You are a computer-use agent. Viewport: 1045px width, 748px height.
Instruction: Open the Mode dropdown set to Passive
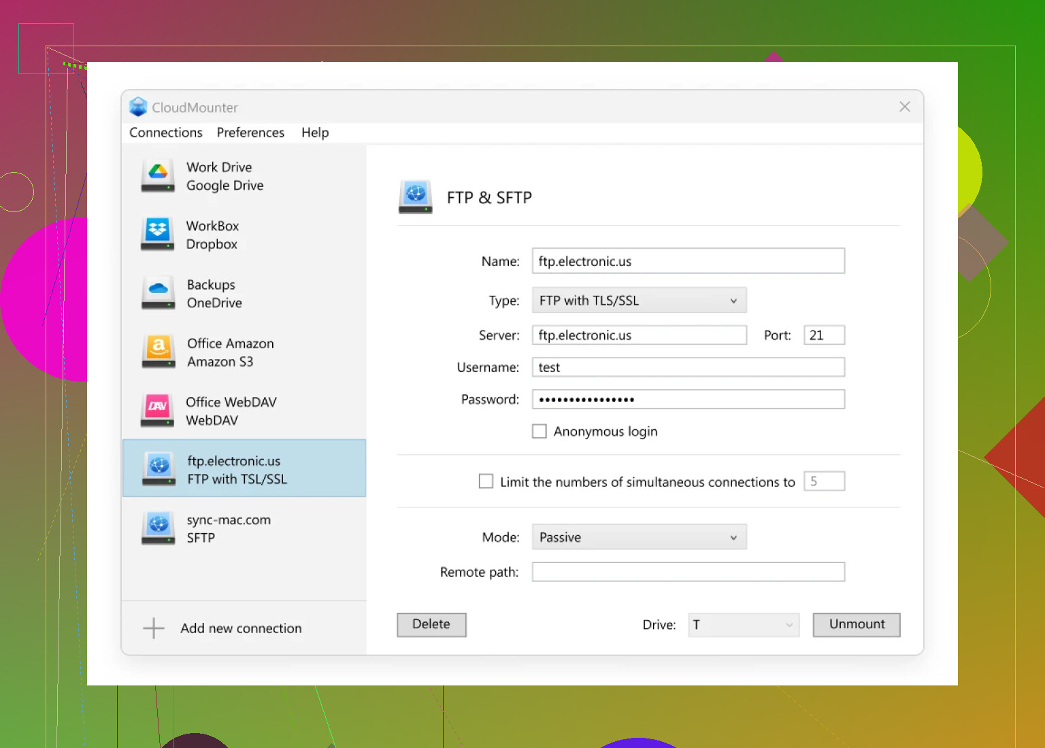pos(639,537)
